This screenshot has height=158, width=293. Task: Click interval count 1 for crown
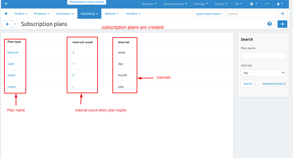(74, 87)
